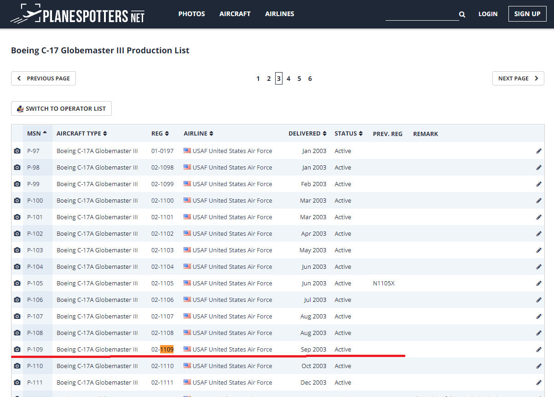The height and width of the screenshot is (397, 554).
Task: Switch to Operator List view
Action: click(x=61, y=109)
